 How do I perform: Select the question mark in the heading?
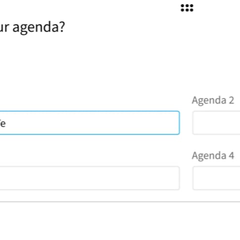(x=62, y=27)
